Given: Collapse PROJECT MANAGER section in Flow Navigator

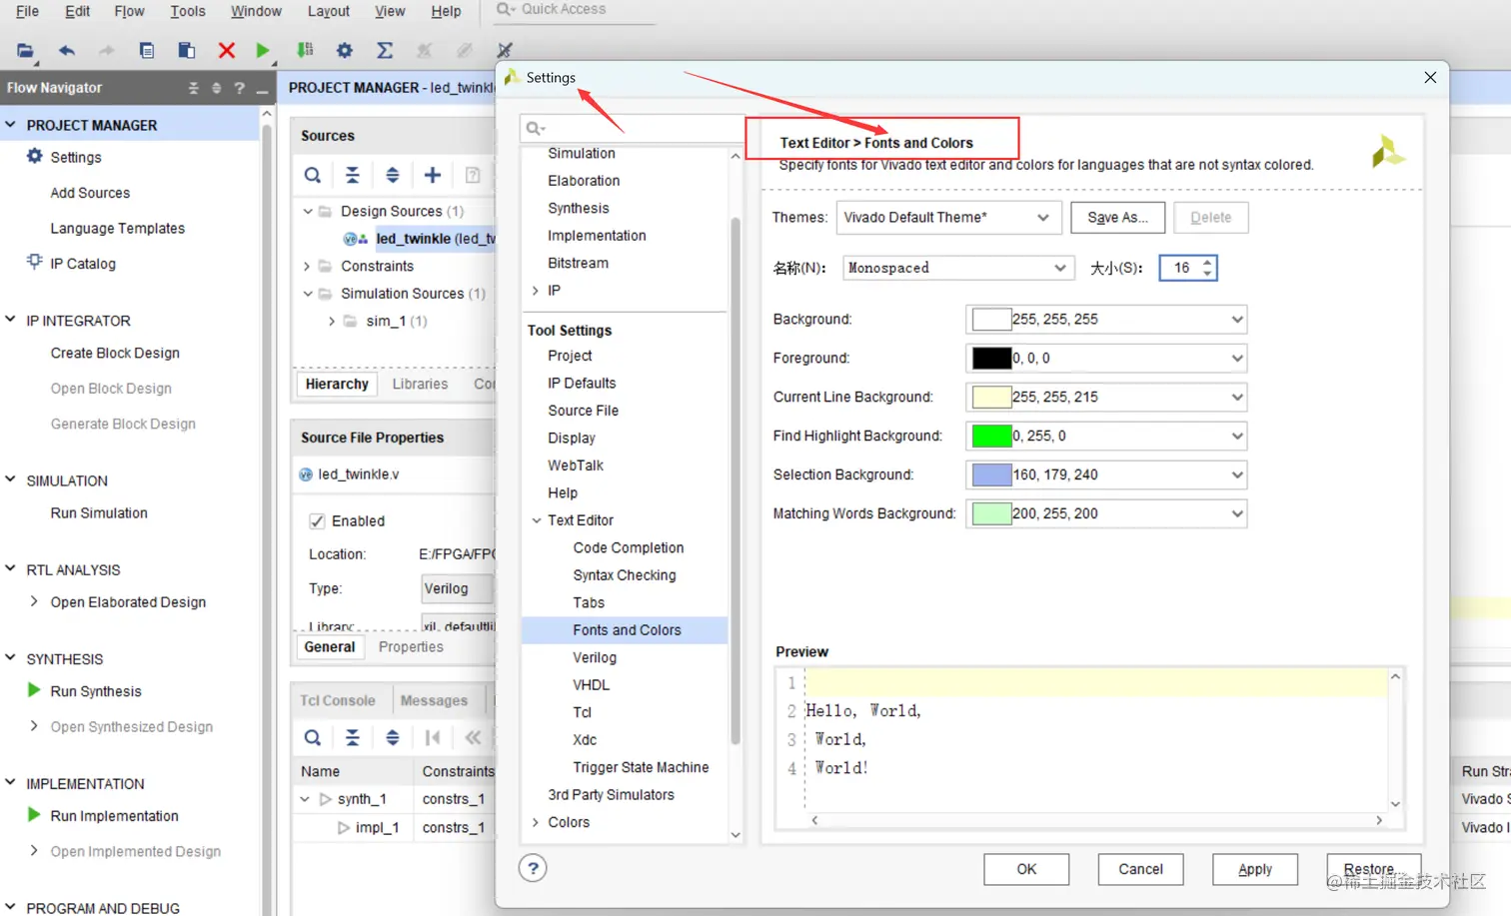Looking at the screenshot, I should [x=11, y=125].
